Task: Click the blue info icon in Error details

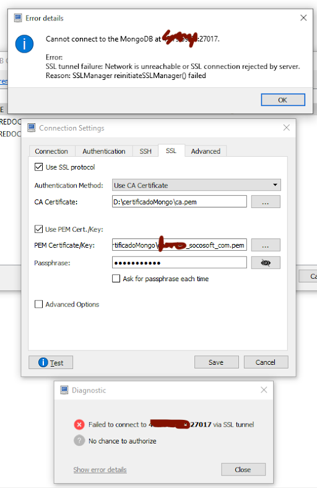Action: [x=24, y=44]
